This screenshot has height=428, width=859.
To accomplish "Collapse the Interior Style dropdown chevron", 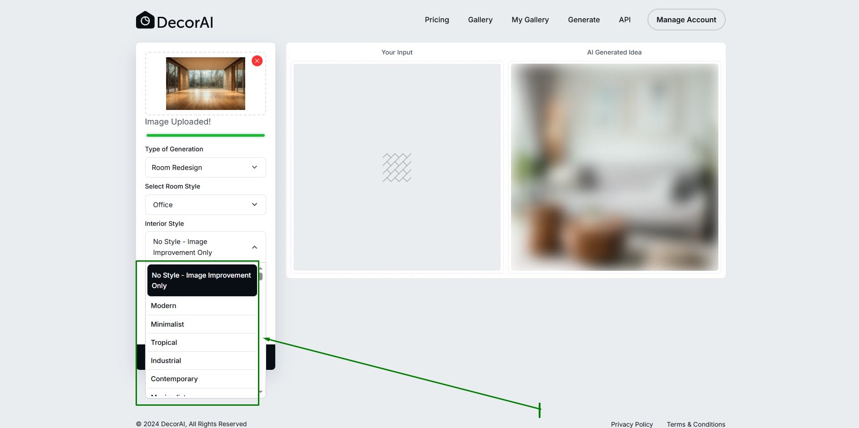I will [254, 247].
